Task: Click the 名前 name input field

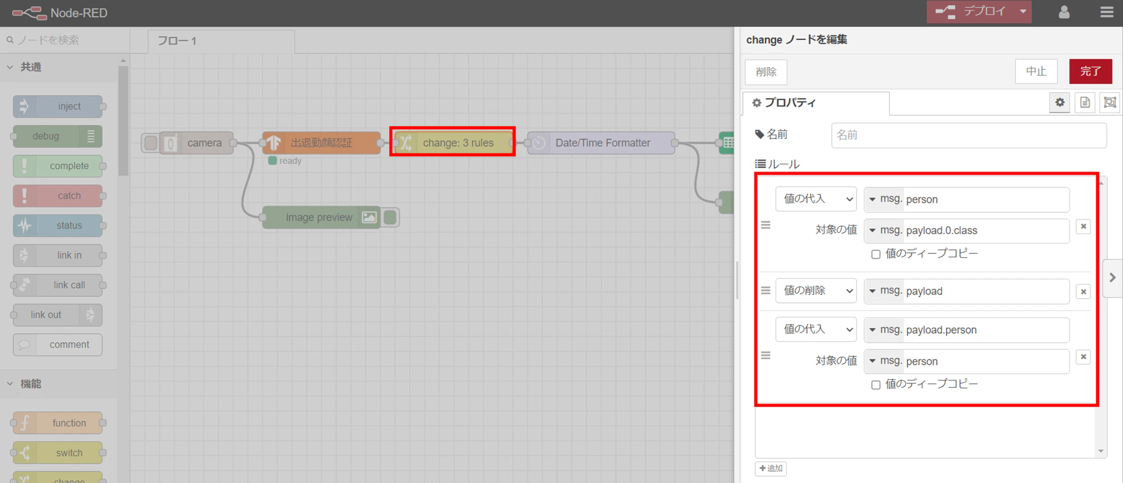Action: [969, 135]
